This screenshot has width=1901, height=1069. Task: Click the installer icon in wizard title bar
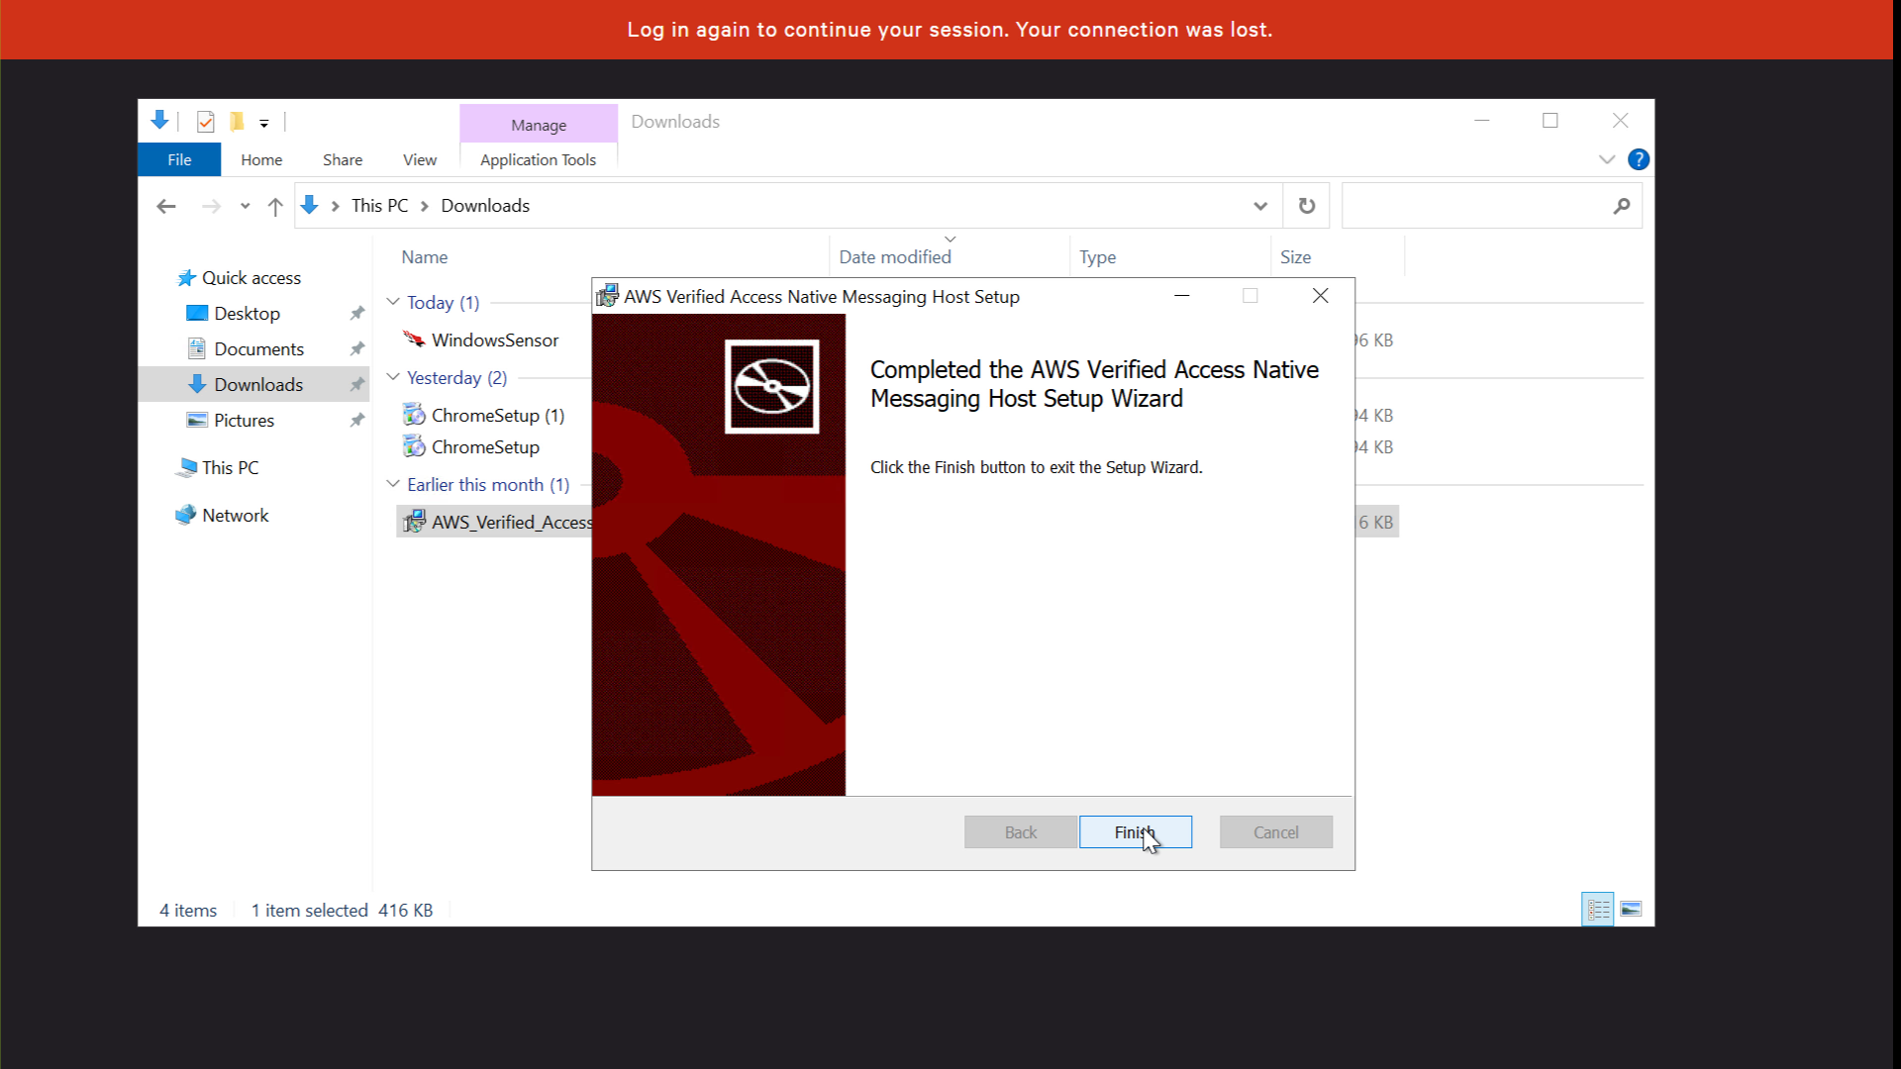pos(607,296)
